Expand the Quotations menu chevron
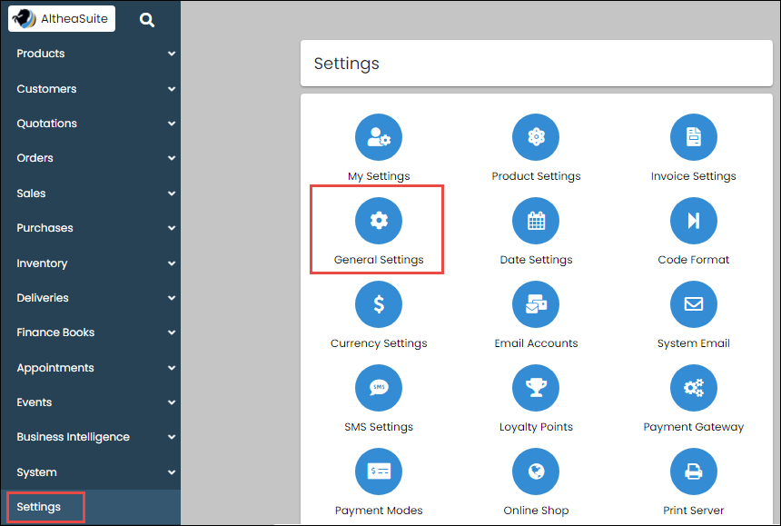This screenshot has width=781, height=526. [172, 123]
